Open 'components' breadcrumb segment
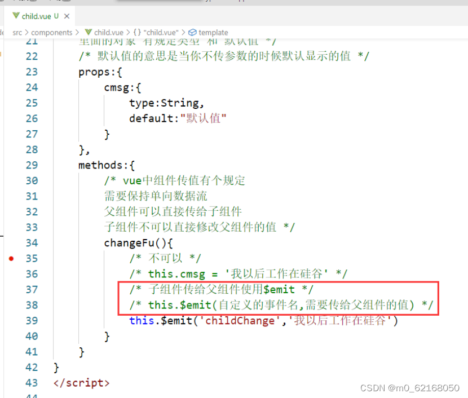The image size is (468, 398). (x=52, y=32)
